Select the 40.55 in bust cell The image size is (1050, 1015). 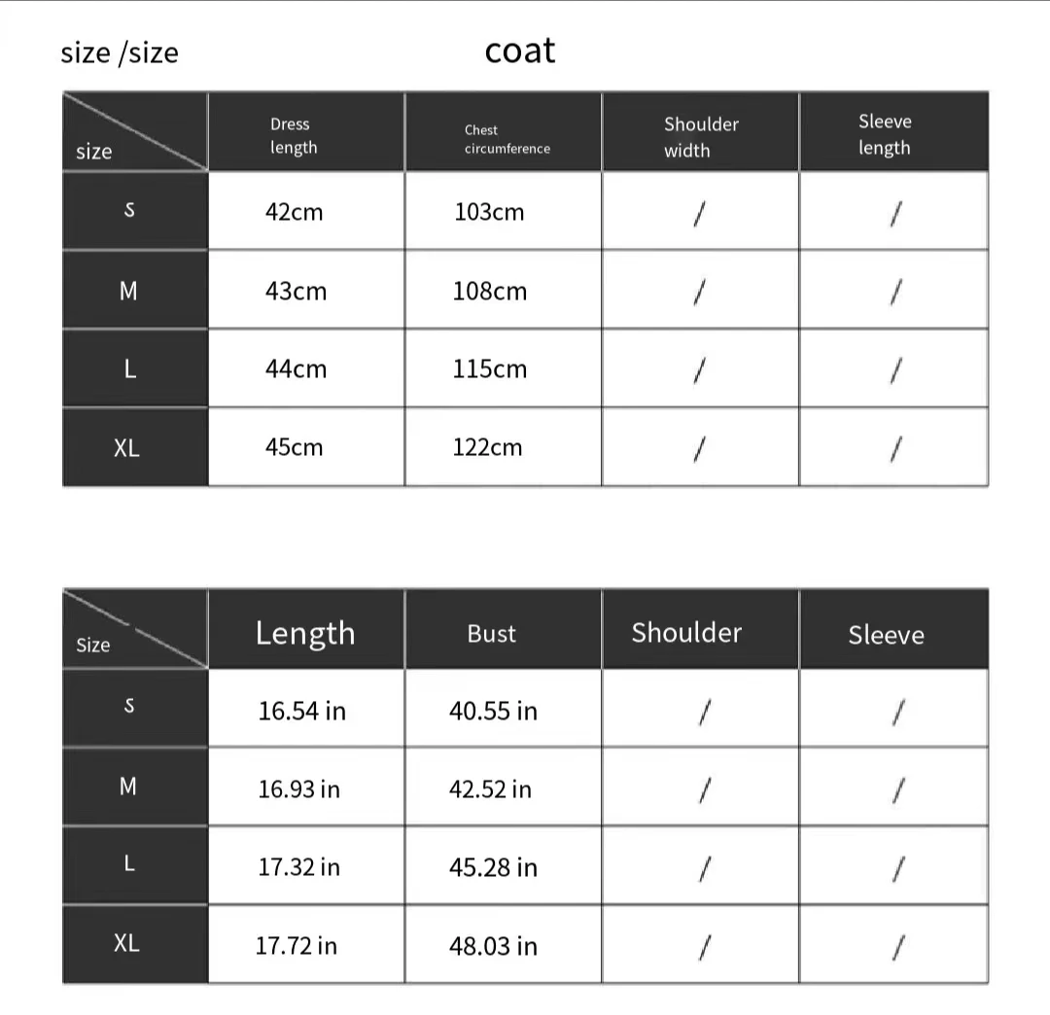(493, 711)
